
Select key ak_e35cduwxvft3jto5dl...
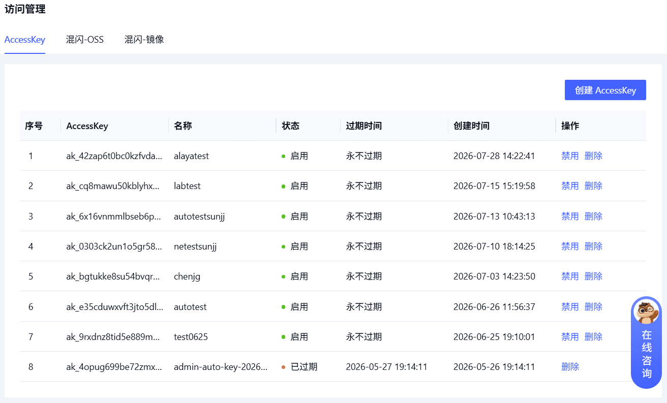tap(114, 307)
